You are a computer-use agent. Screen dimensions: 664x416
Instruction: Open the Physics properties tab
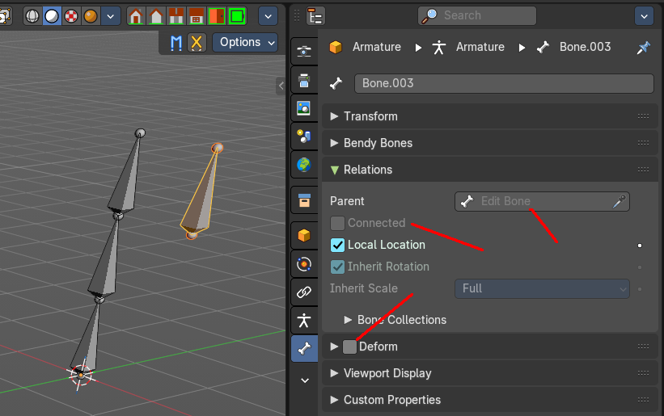tap(304, 264)
